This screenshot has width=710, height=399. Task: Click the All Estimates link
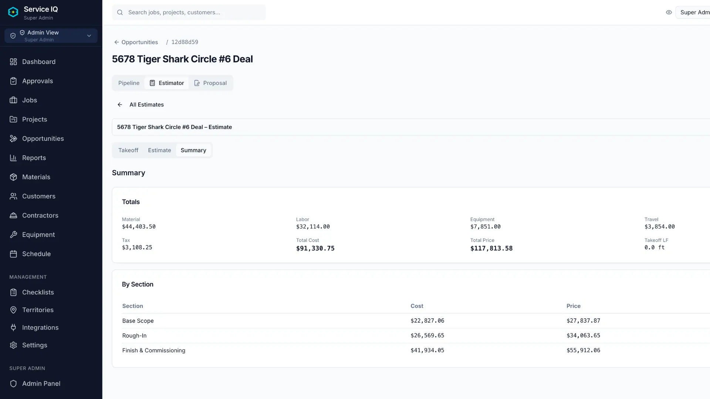coord(146,105)
